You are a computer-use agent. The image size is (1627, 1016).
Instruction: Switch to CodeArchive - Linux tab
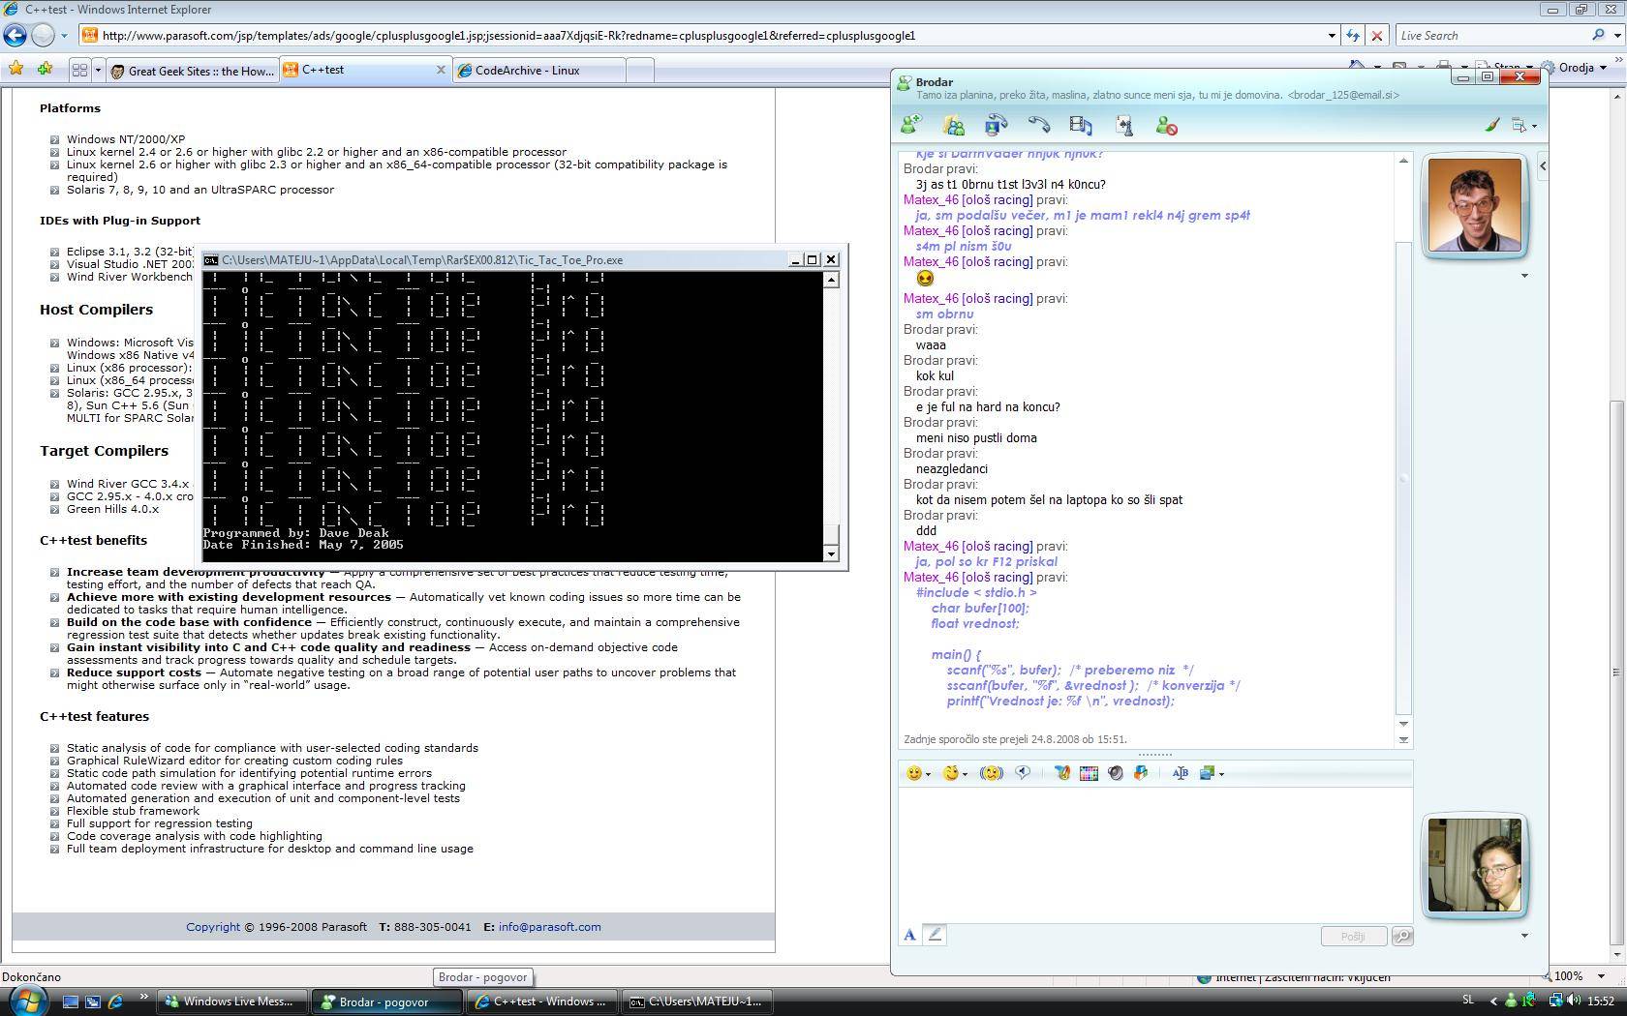(538, 71)
